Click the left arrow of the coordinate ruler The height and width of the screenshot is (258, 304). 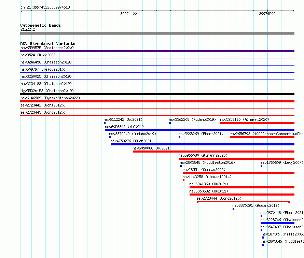pos(21,11)
